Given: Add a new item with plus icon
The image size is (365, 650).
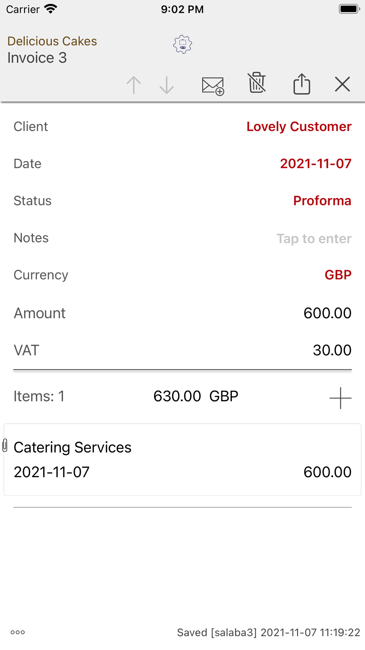Looking at the screenshot, I should (340, 398).
